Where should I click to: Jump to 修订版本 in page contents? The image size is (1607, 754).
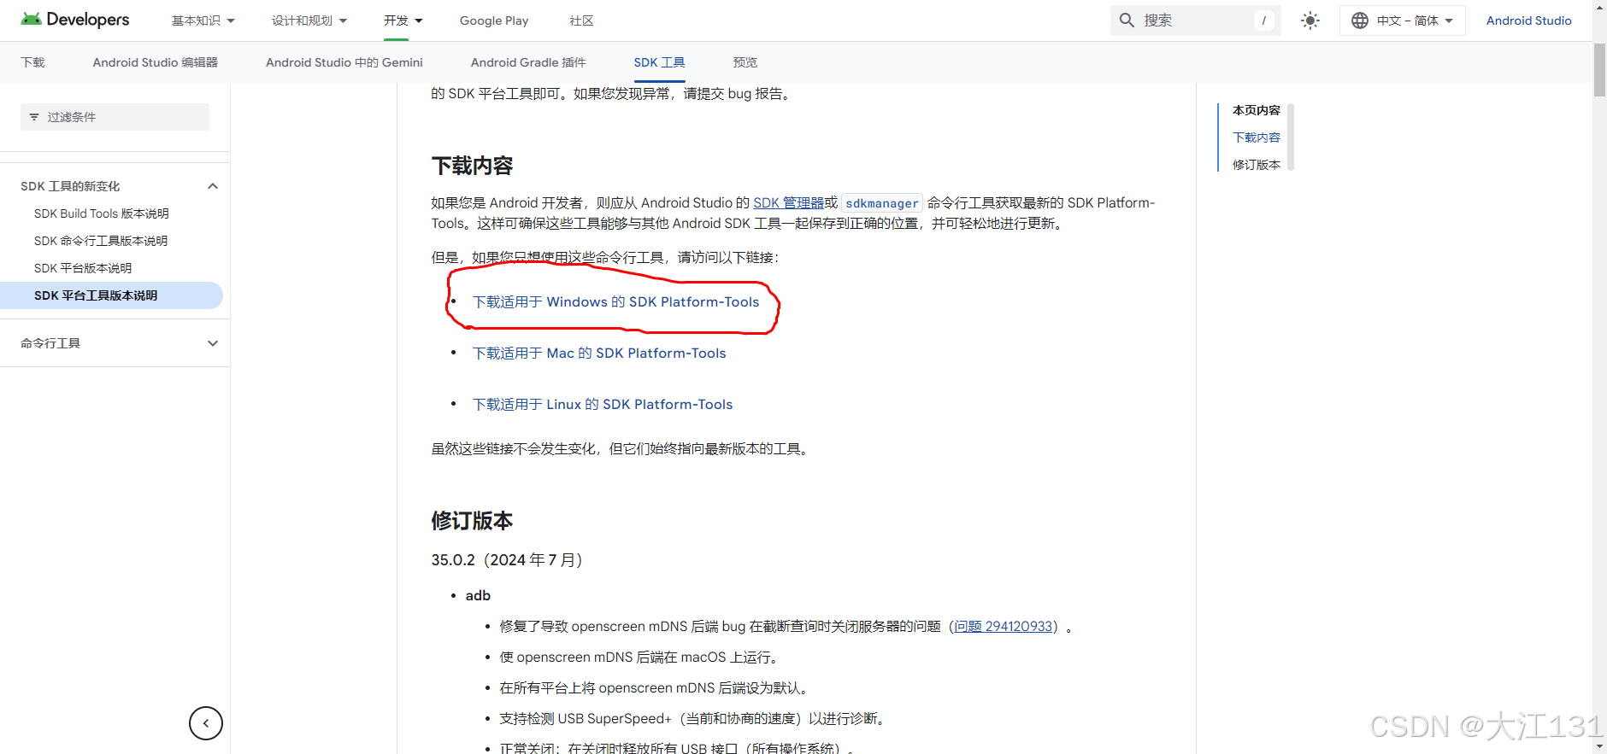(x=1256, y=165)
